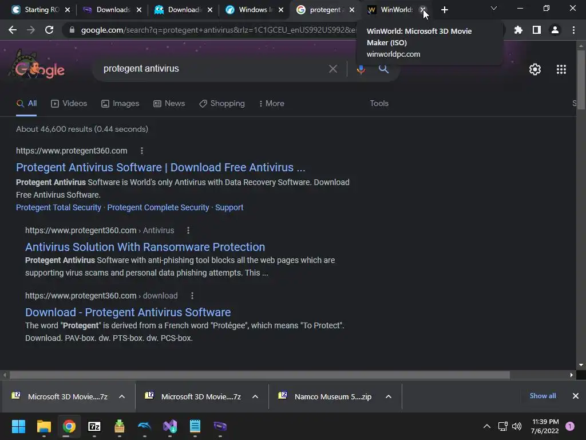586x440 pixels.
Task: Close the protegent search tab
Action: (352, 10)
